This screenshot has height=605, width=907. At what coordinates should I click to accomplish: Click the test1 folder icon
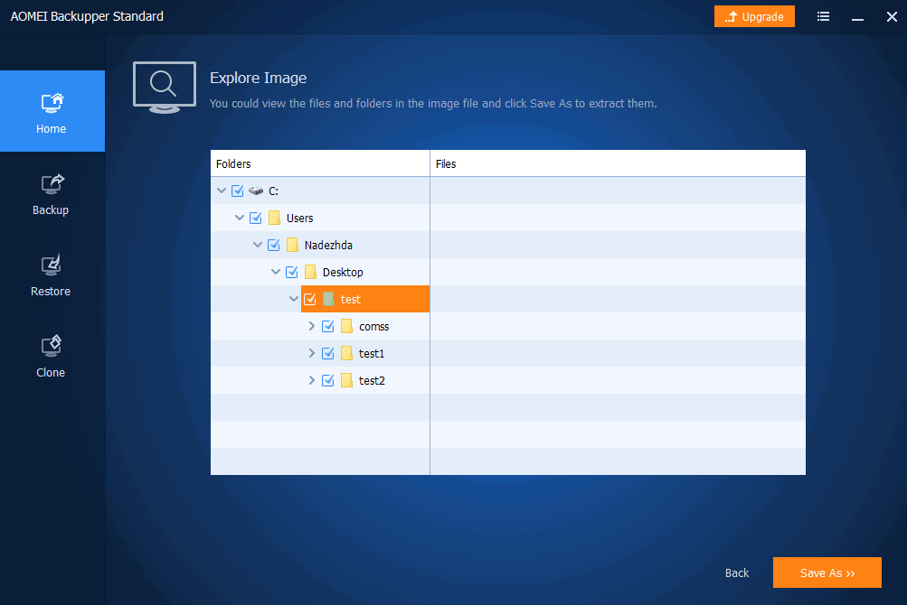[346, 353]
